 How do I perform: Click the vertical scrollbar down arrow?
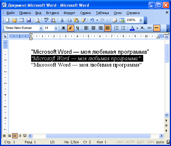click(x=166, y=115)
